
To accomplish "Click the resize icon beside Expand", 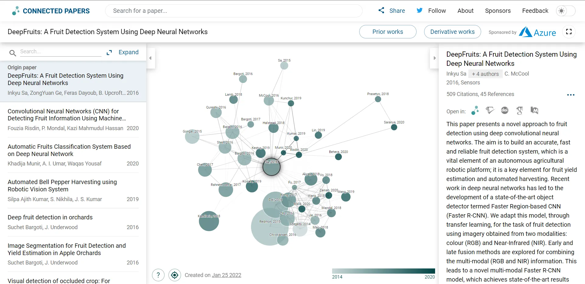I will 109,52.
